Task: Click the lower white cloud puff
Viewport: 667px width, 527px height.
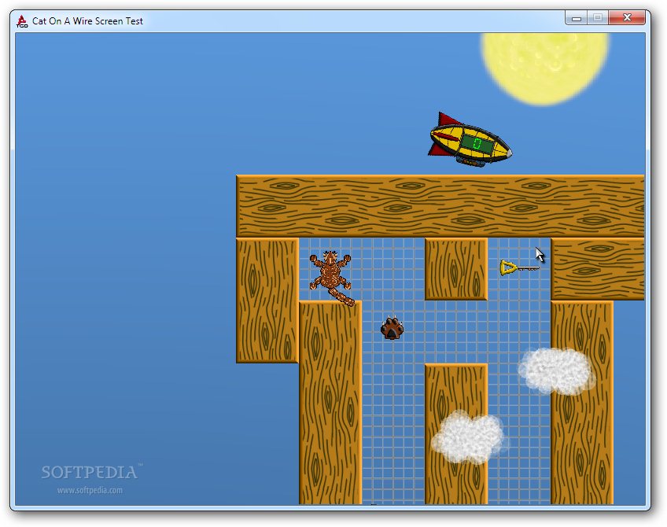Action: (467, 437)
